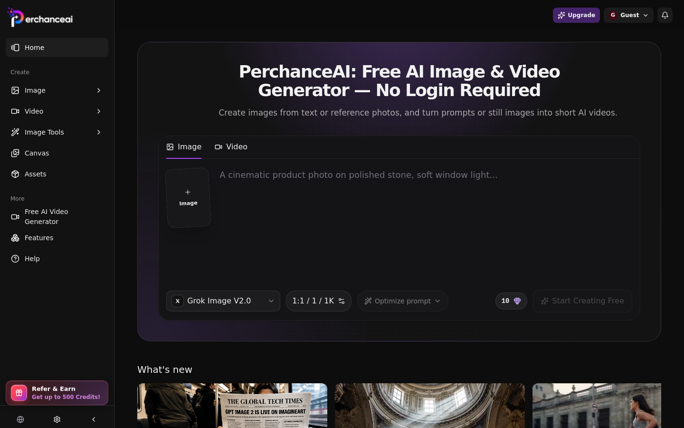Collapse the sidebar with the arrow
684x428 pixels.
(94, 419)
